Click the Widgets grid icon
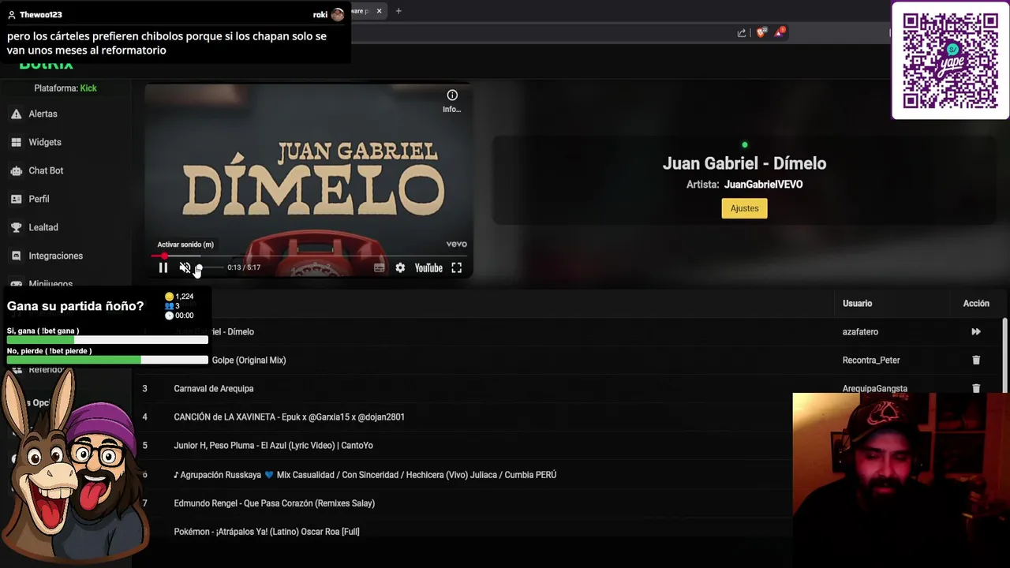The image size is (1010, 568). (16, 142)
